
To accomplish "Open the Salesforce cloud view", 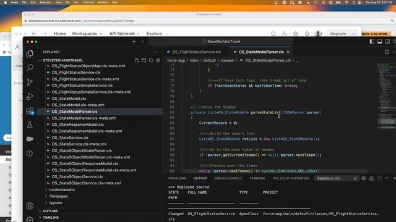I will coord(30,139).
